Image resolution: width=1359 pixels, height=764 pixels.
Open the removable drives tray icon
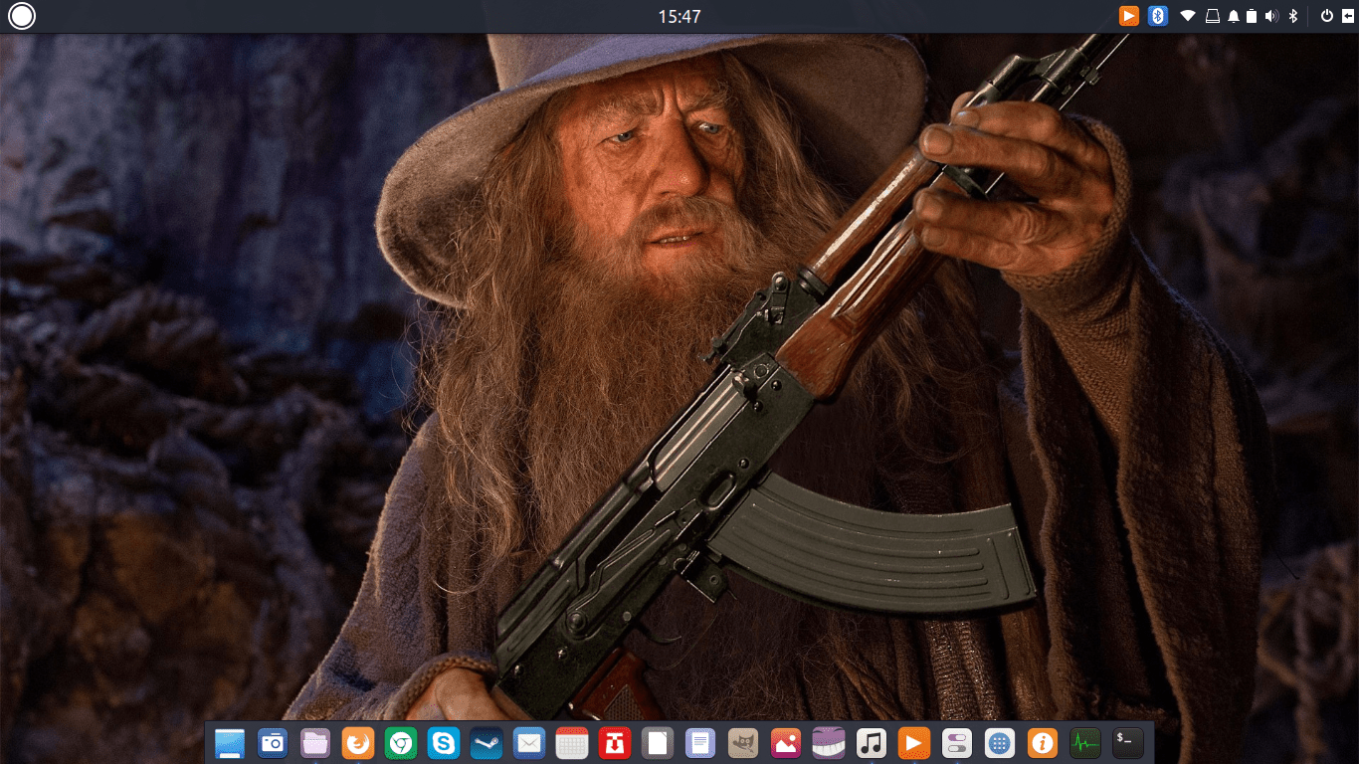coord(1213,16)
